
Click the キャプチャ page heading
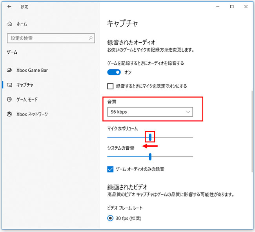122,24
